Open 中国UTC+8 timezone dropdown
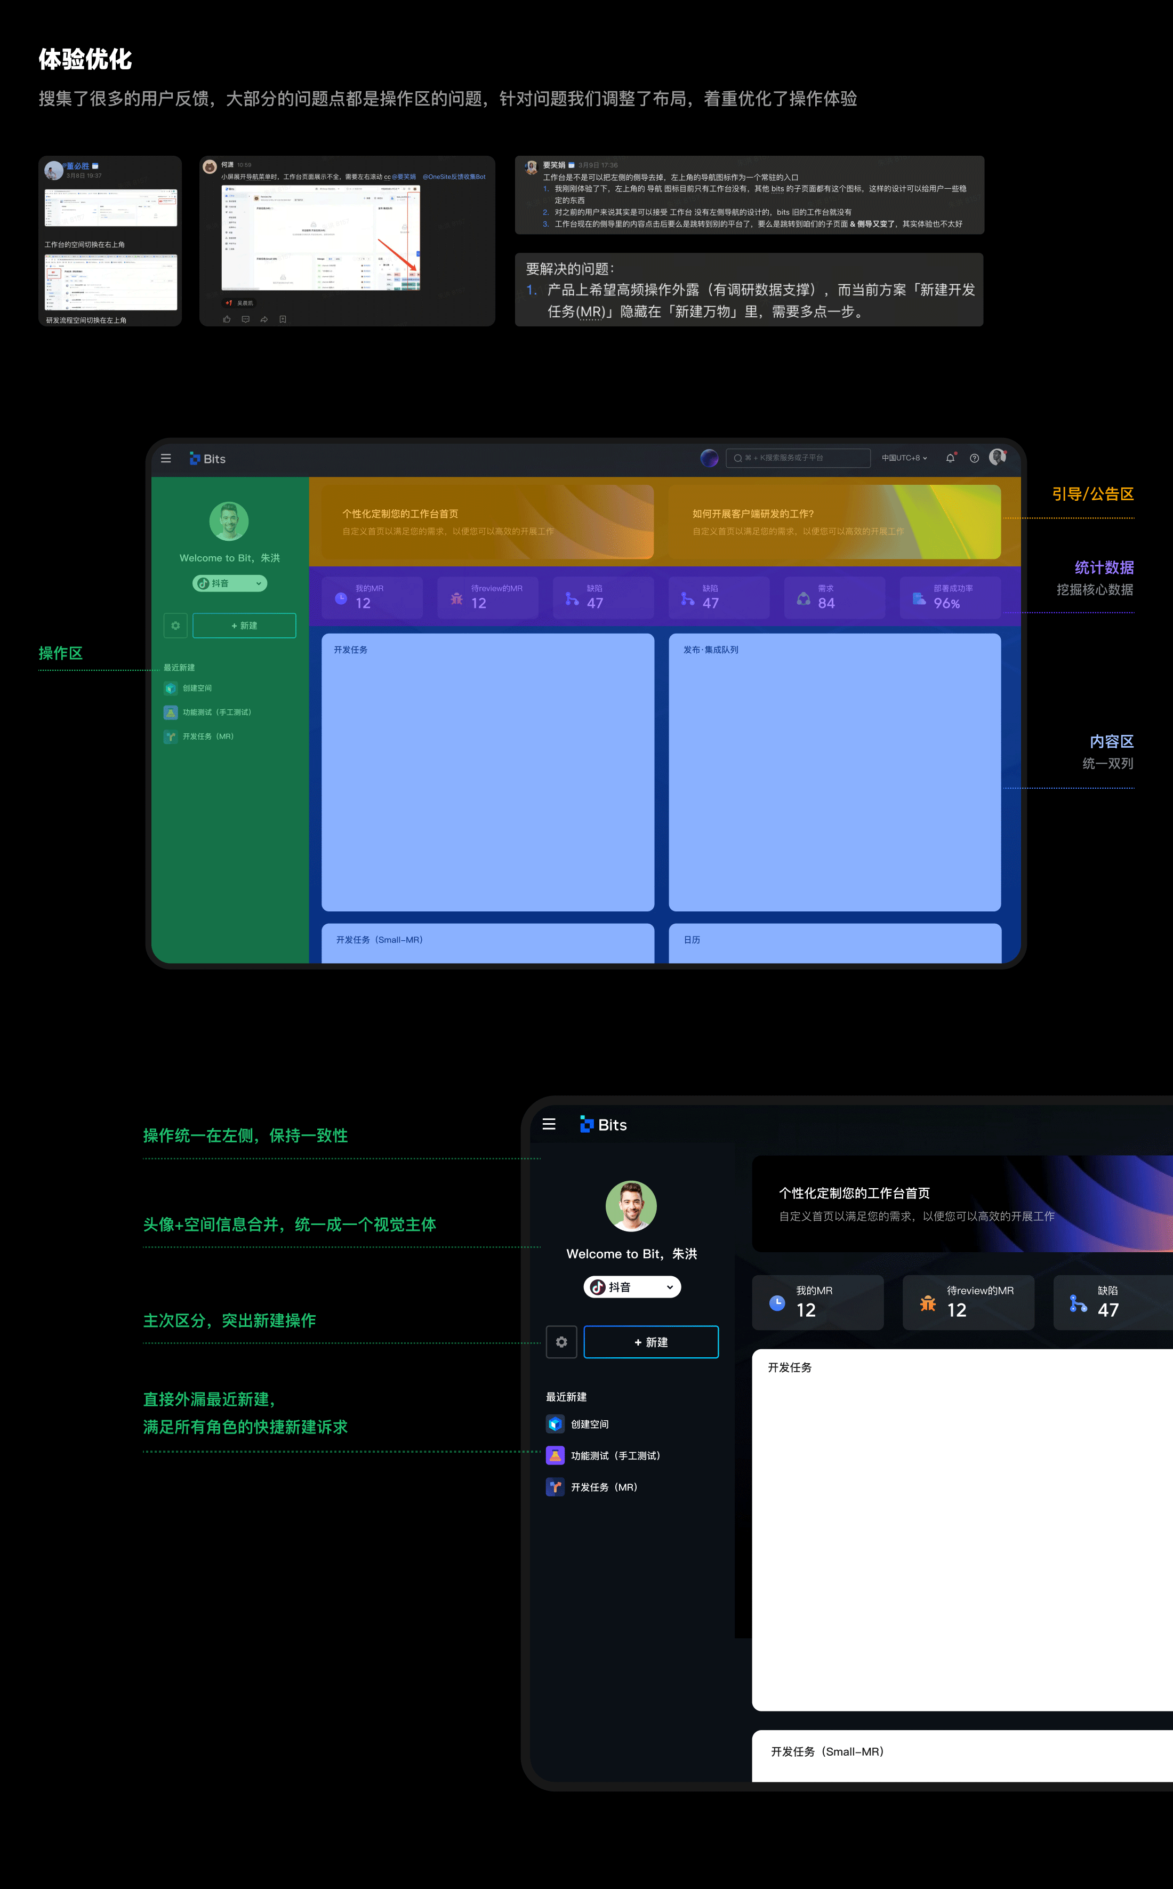 coord(905,458)
